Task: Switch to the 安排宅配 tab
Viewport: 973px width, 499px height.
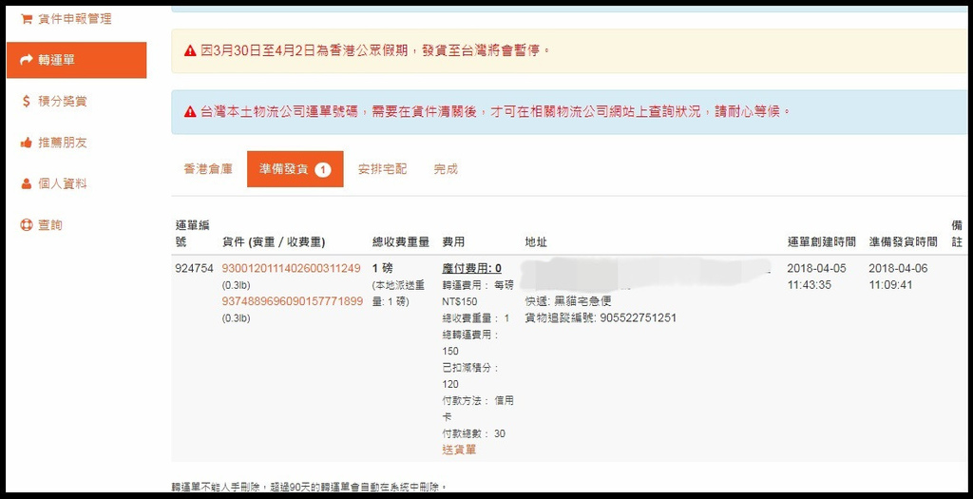Action: pyautogui.click(x=382, y=169)
